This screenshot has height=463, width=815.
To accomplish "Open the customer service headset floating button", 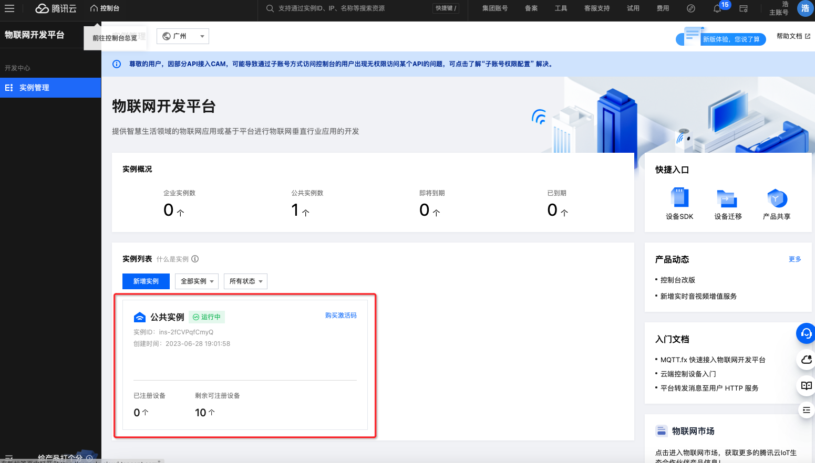I will [806, 333].
